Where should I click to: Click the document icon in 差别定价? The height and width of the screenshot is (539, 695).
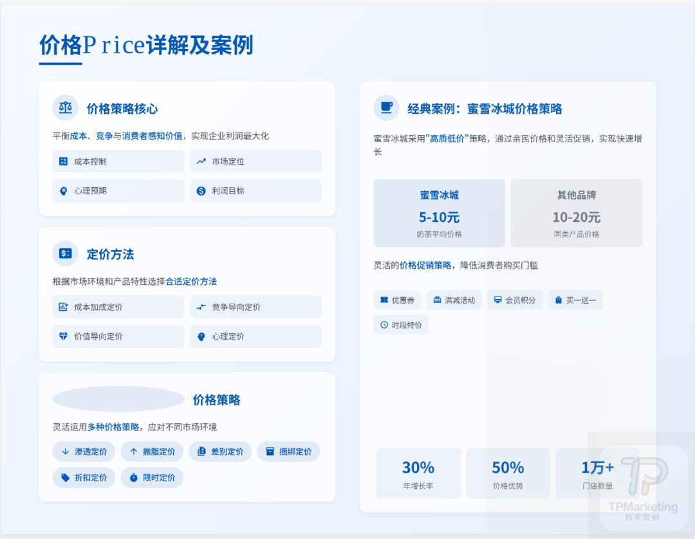tap(201, 452)
